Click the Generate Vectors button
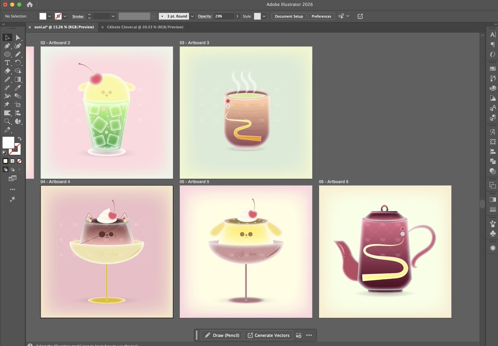This screenshot has height=346, width=498. 269,335
